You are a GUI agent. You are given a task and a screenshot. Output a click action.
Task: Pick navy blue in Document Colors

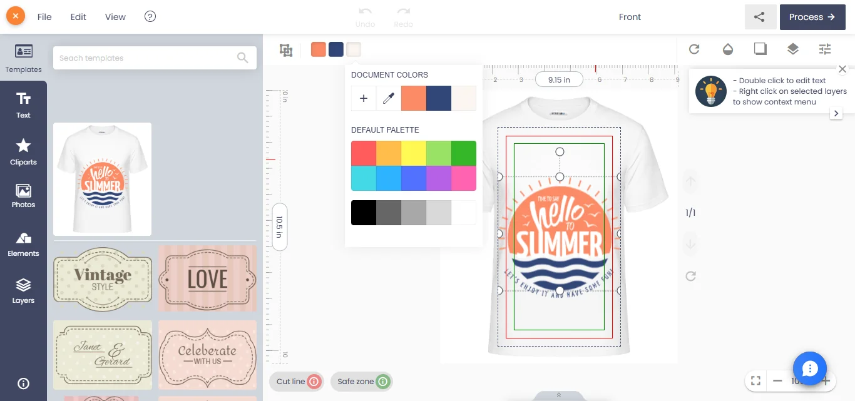pos(439,98)
